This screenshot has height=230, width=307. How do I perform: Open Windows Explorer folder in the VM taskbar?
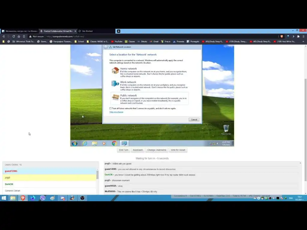coord(94,143)
